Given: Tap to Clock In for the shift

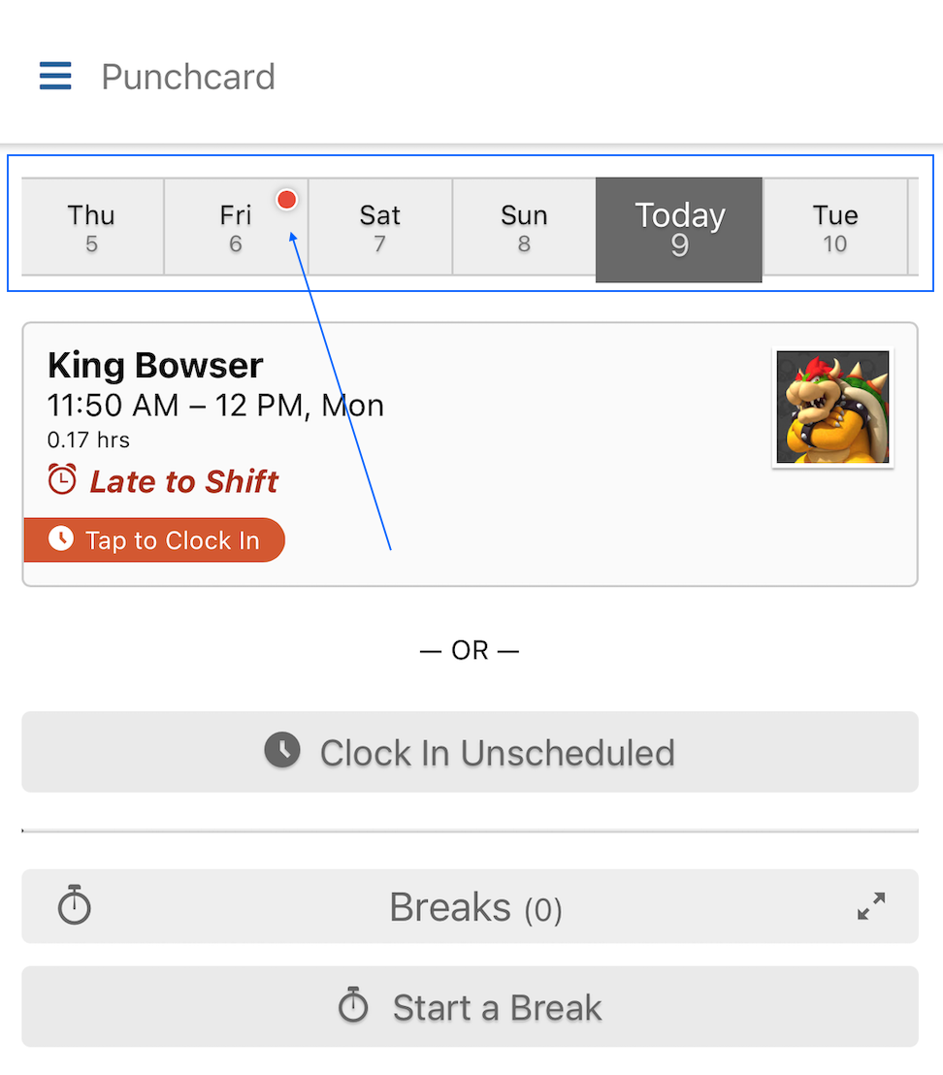Looking at the screenshot, I should pos(155,540).
